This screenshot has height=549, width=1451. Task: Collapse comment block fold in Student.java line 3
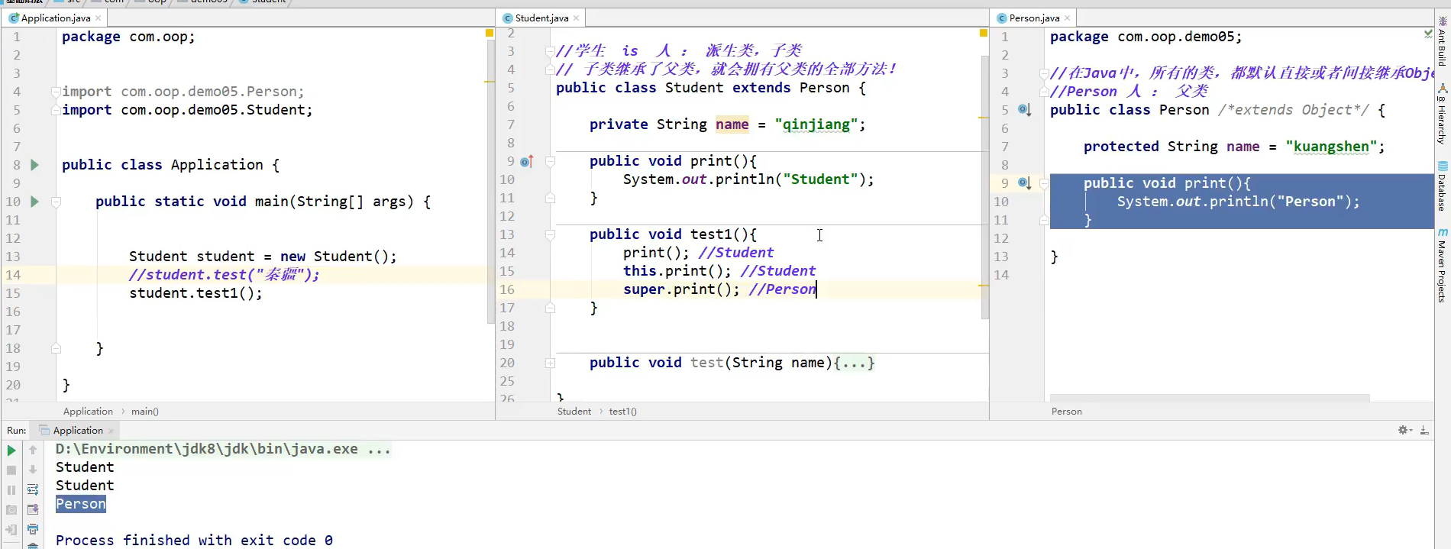coord(550,51)
